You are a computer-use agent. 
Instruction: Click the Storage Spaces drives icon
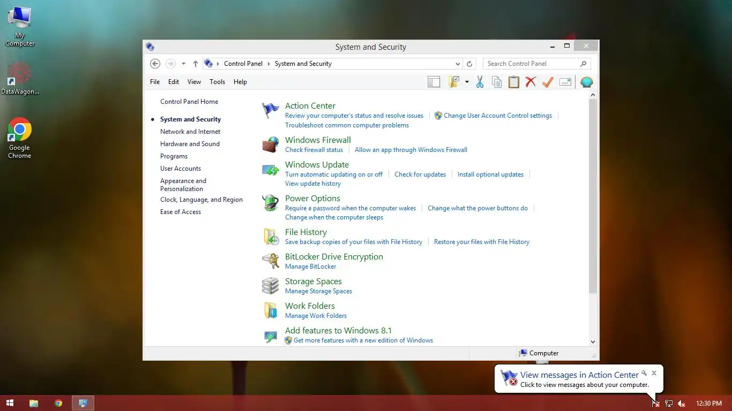click(x=271, y=286)
